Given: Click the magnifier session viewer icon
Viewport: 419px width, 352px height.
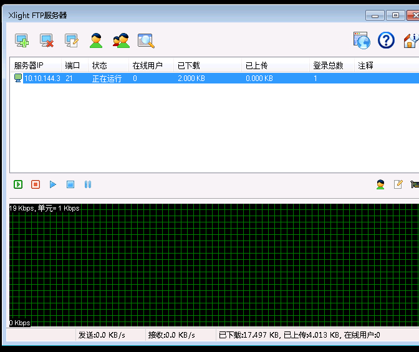Looking at the screenshot, I should [146, 41].
